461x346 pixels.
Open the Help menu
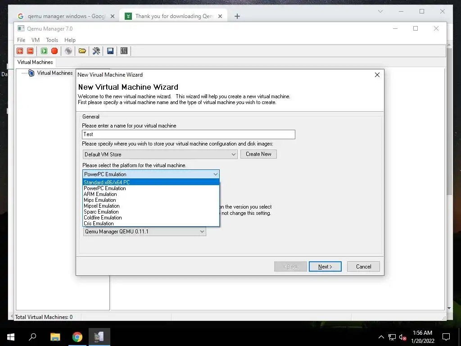(x=70, y=40)
